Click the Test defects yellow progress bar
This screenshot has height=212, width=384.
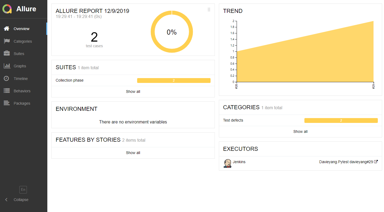pyautogui.click(x=341, y=120)
